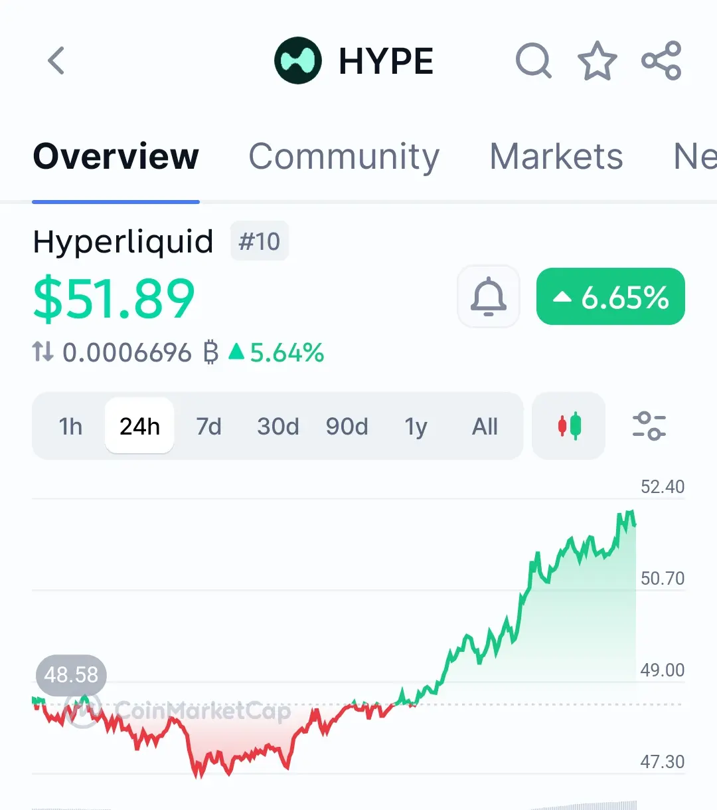Image resolution: width=717 pixels, height=810 pixels.
Task: Tap the 0.0006696 BTC price
Action: pos(140,352)
